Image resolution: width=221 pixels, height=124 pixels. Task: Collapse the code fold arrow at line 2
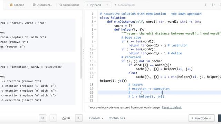click(x=95, y=18)
